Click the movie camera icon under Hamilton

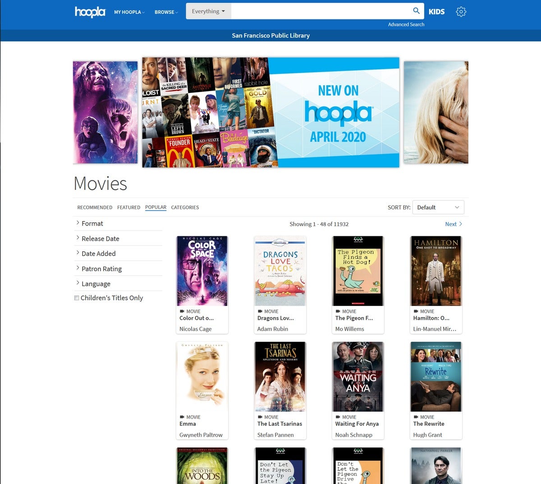point(416,311)
